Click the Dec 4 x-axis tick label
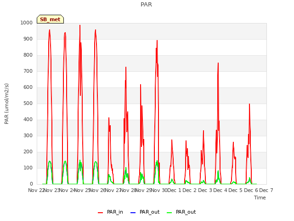The image size is (294, 221). tap(220, 190)
